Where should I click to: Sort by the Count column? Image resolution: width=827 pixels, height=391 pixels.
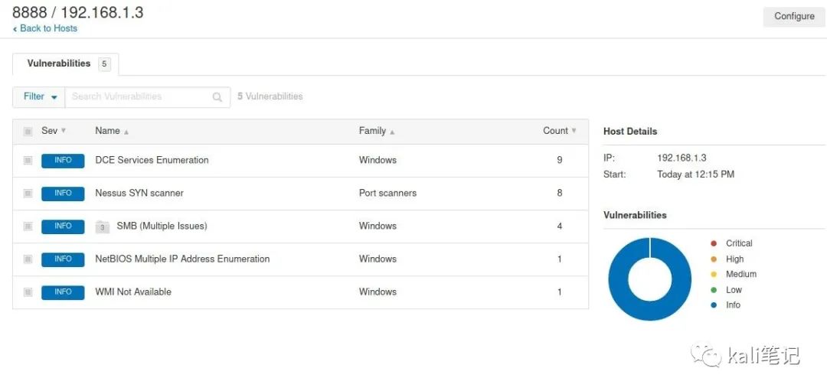coord(560,131)
